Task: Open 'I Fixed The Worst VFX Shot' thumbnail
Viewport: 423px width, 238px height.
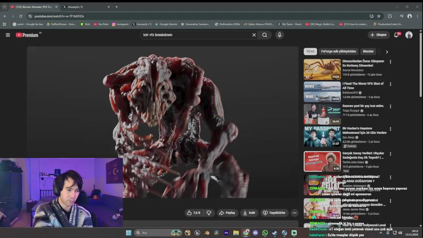Action: pos(322,92)
